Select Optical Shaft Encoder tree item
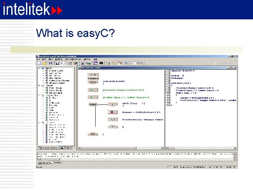Screen dimensions: 253x190 click(x=59, y=81)
